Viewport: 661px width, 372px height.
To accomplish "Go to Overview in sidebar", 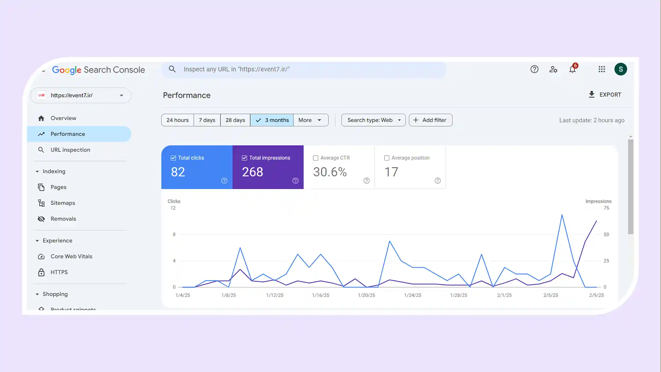I will pos(63,118).
